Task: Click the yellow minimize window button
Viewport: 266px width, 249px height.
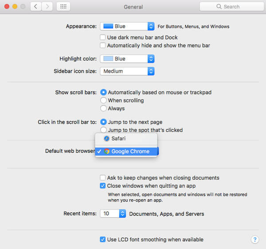Action: [x=15, y=7]
